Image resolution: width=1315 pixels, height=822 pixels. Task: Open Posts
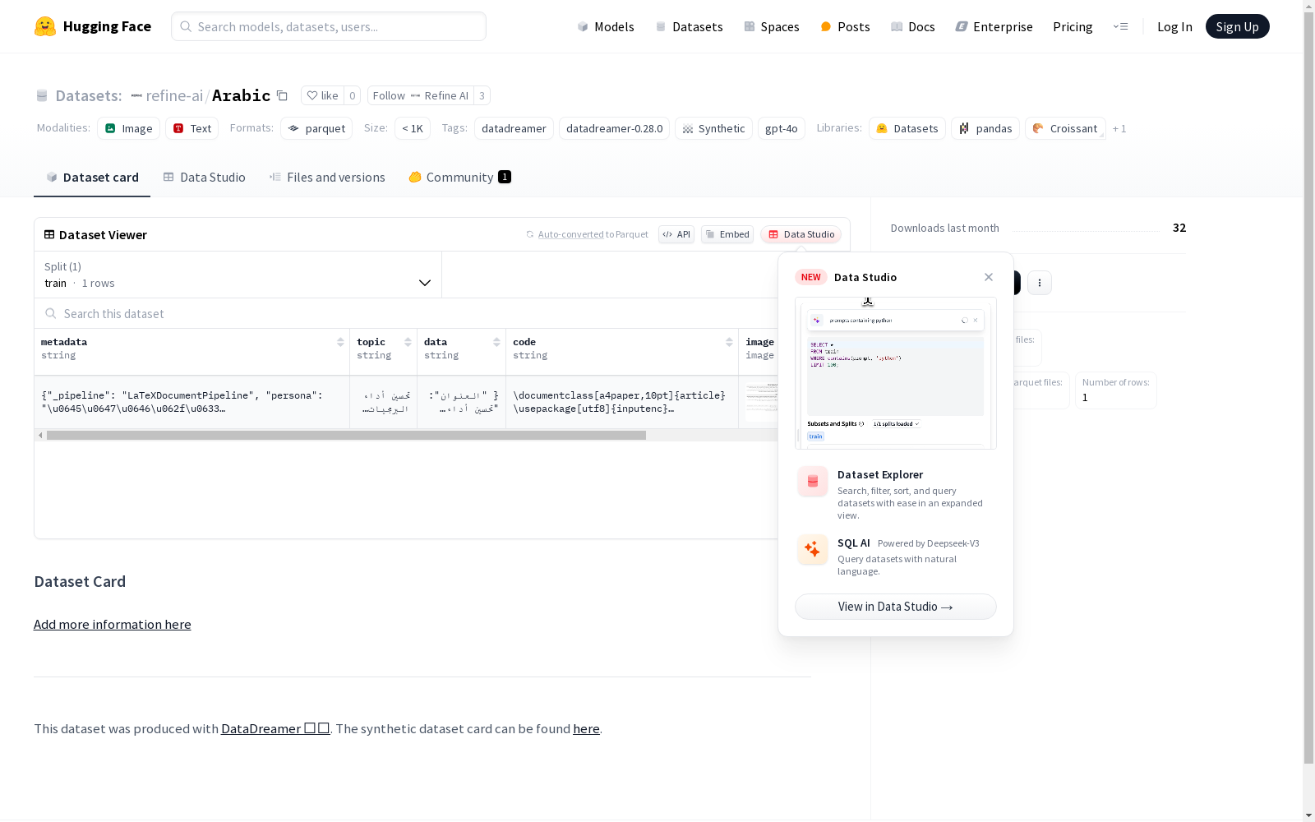845,26
